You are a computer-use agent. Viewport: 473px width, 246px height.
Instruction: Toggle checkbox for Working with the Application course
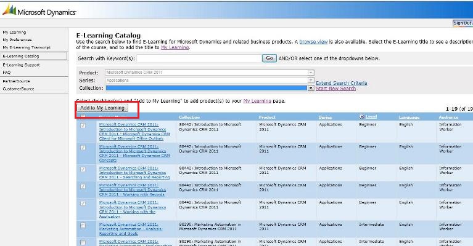coord(83,204)
